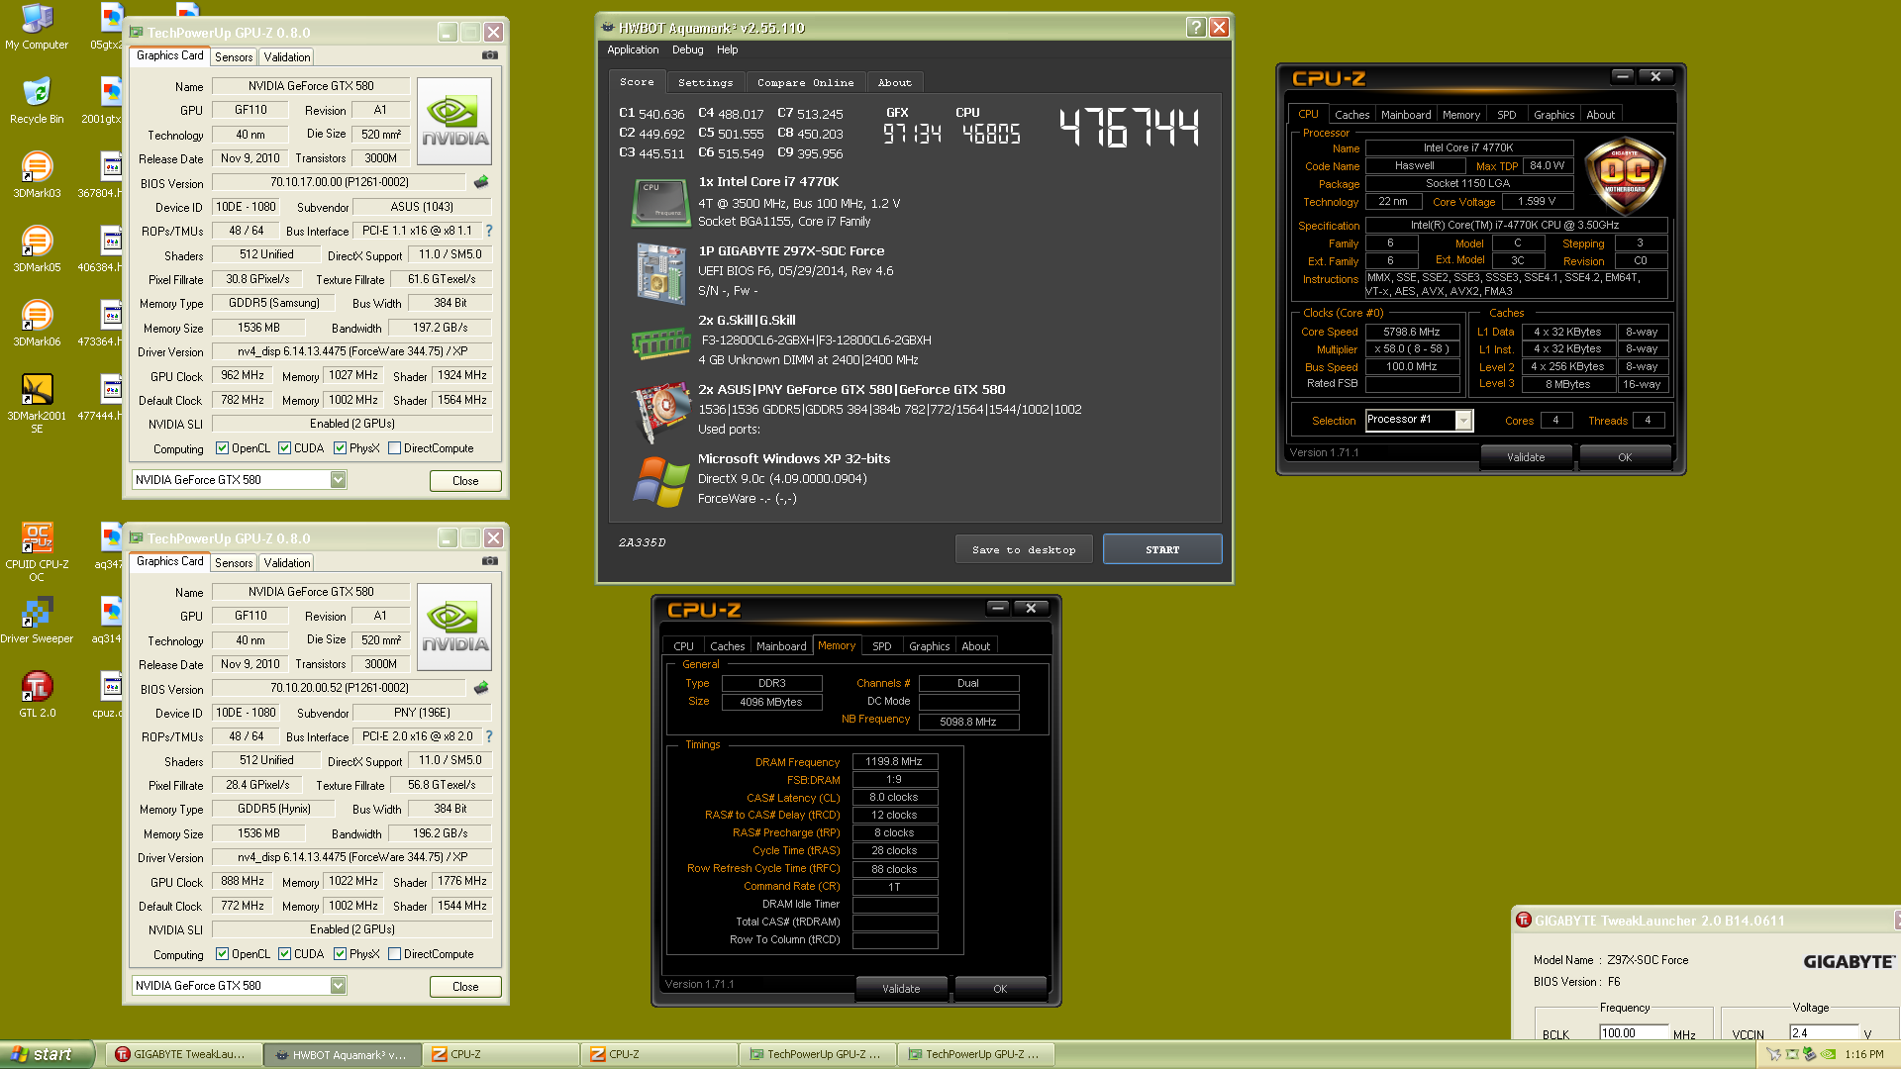Click bus interface question mark in top GPU-Z
The width and height of the screenshot is (1901, 1069).
(x=488, y=231)
